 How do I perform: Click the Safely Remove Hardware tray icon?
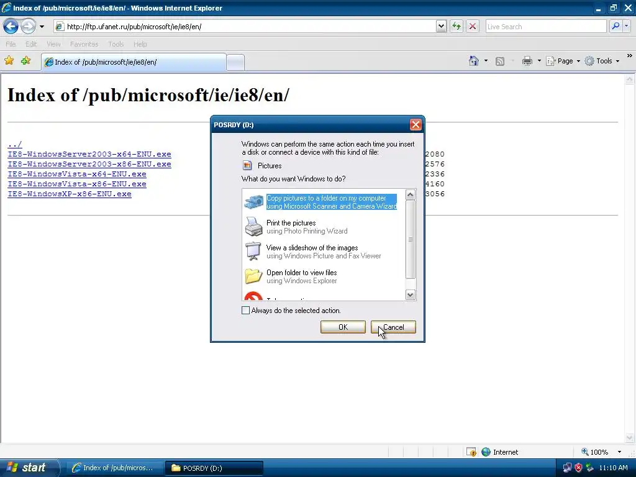(x=590, y=468)
